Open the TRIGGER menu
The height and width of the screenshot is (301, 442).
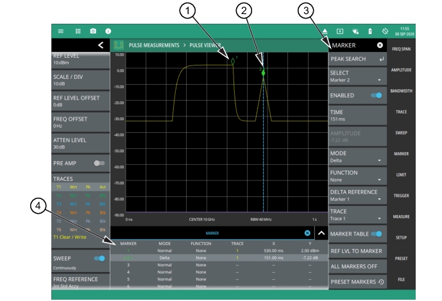[x=401, y=196]
